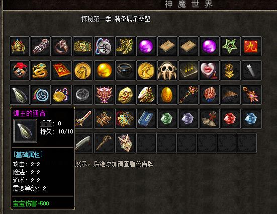Screen dimensions: 277x214
Task: Select the golden crown helmet icon
Action: coord(20,46)
